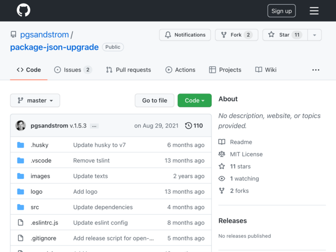Open the 'Remove tslint' commit
The height and width of the screenshot is (252, 336).
pos(91,160)
